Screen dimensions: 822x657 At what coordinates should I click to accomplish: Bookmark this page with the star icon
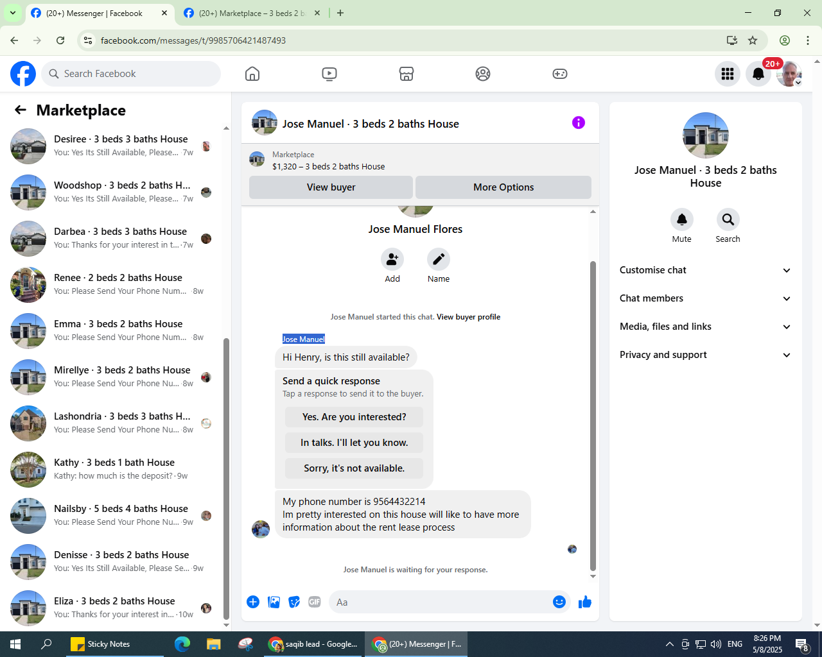click(x=753, y=40)
